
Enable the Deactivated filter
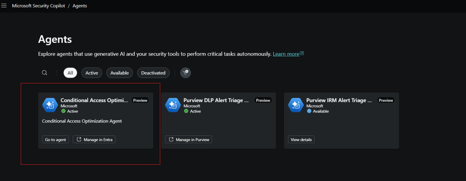(x=153, y=72)
